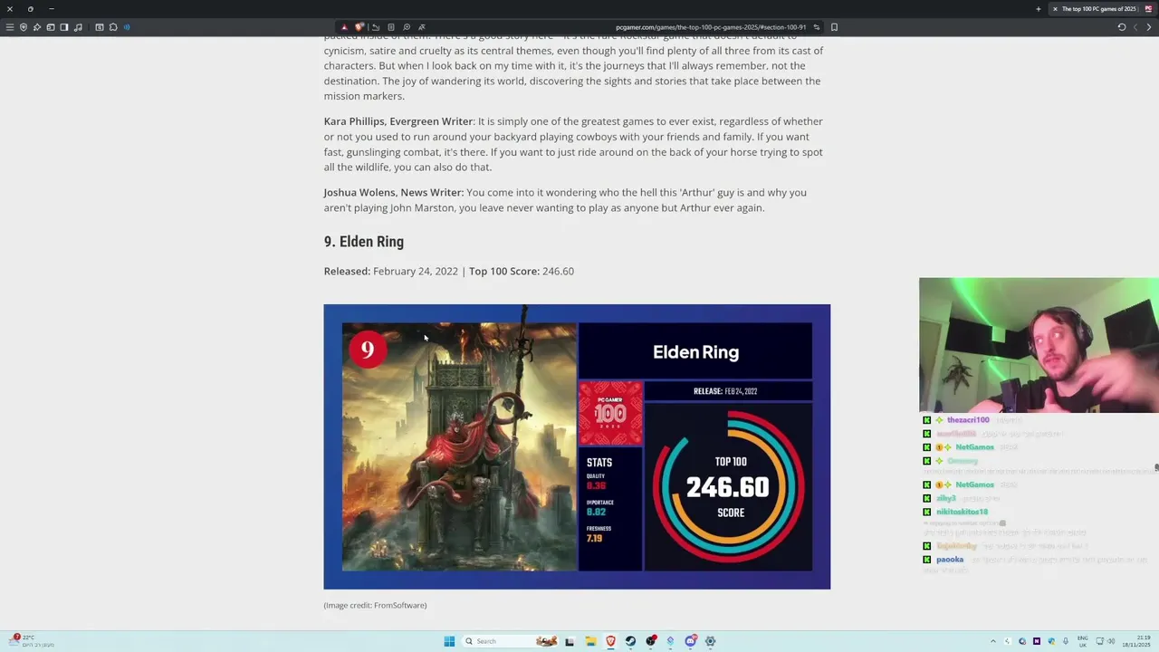Open the Brave rewards triangle icon

pyautogui.click(x=344, y=27)
